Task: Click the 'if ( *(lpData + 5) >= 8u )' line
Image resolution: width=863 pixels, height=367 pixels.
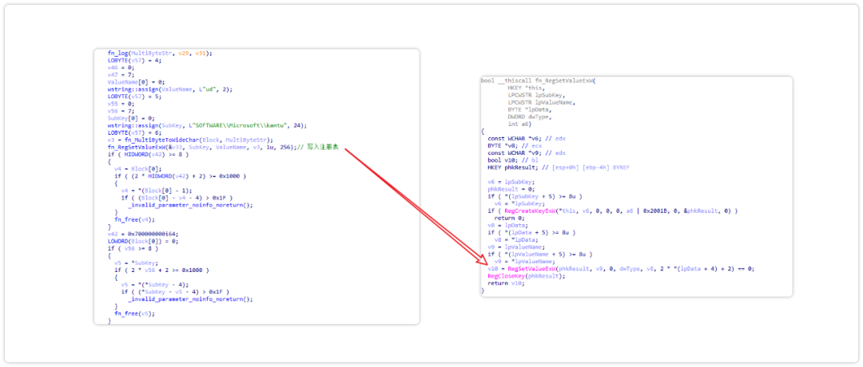Action: click(x=531, y=232)
